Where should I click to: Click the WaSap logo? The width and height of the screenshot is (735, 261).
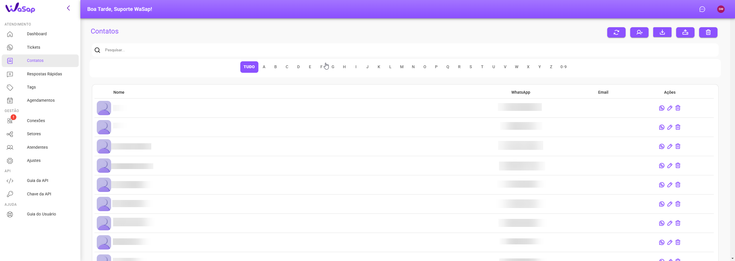[20, 8]
